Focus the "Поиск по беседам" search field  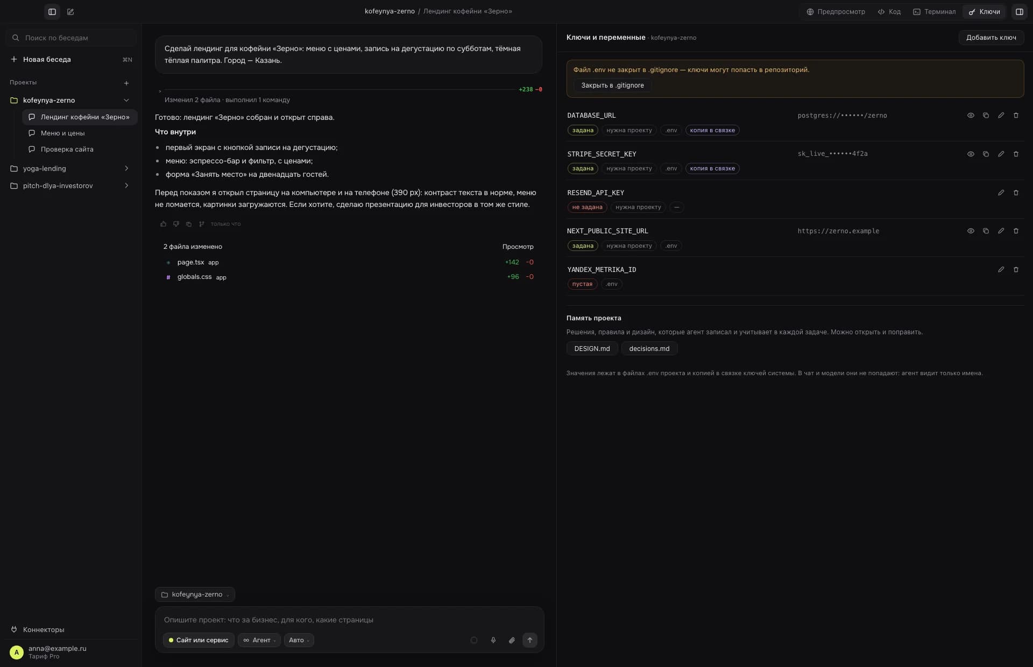tap(71, 38)
